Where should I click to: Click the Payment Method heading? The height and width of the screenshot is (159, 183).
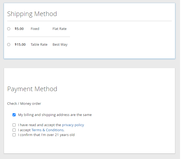pyautogui.click(x=32, y=89)
